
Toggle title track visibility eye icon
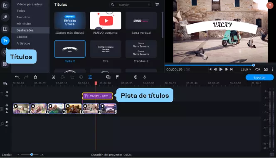pos(7,92)
